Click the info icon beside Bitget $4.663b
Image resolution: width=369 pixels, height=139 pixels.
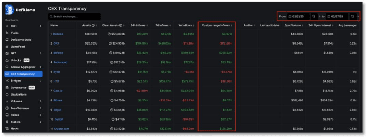pos(112,110)
